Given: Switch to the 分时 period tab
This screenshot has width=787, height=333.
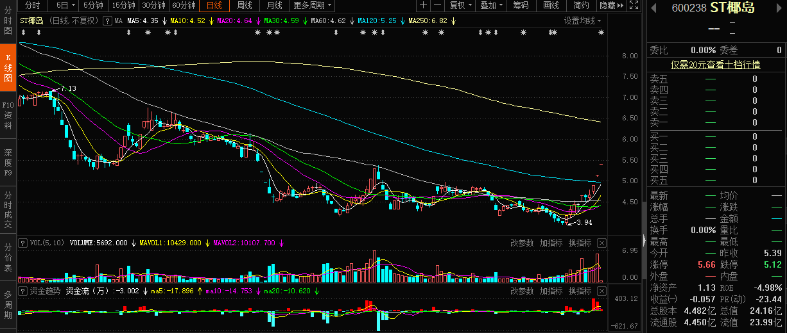Looking at the screenshot, I should click(33, 5).
